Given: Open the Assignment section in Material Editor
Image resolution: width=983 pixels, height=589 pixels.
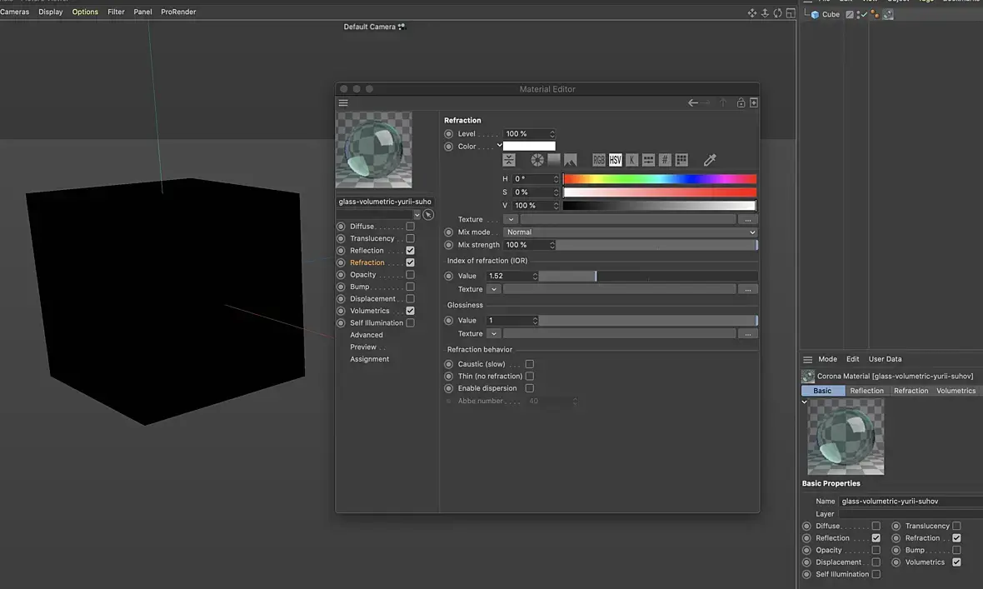Looking at the screenshot, I should tap(370, 359).
